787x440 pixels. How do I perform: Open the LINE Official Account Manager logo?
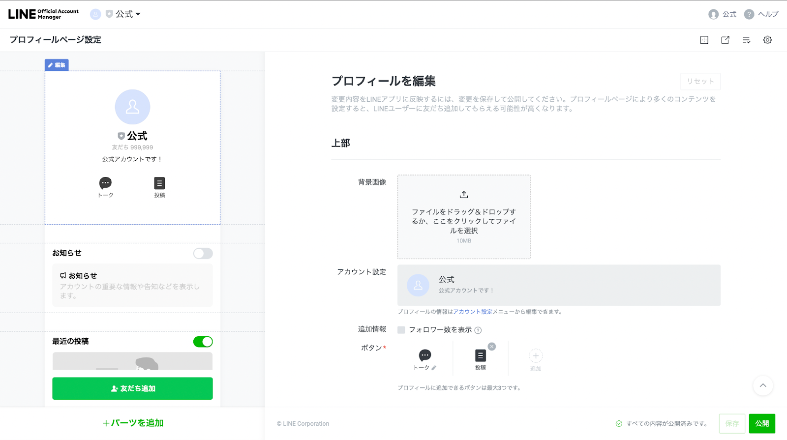pos(43,14)
